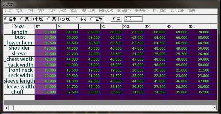Click the front neck row header
Image resolution: width=221 pixels, height=114 pixels.
click(x=20, y=70)
